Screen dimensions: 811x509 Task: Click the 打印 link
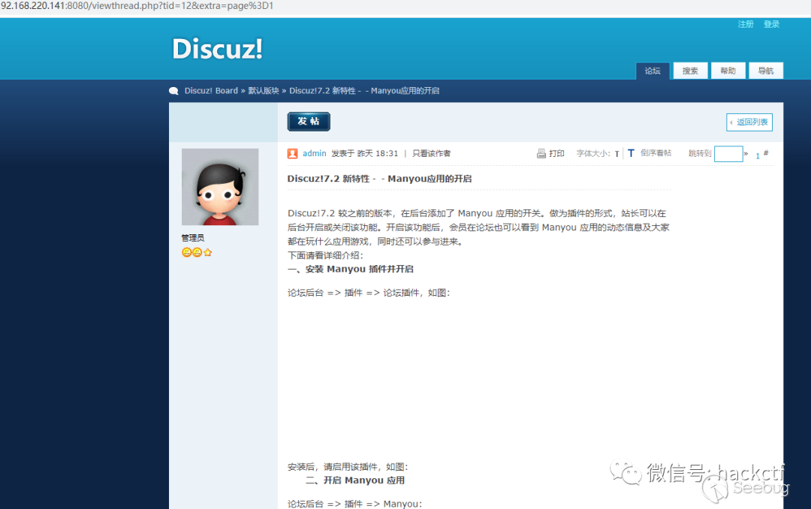[x=556, y=154]
